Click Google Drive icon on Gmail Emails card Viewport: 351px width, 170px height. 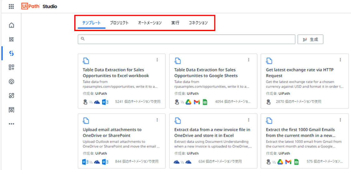coord(280,162)
